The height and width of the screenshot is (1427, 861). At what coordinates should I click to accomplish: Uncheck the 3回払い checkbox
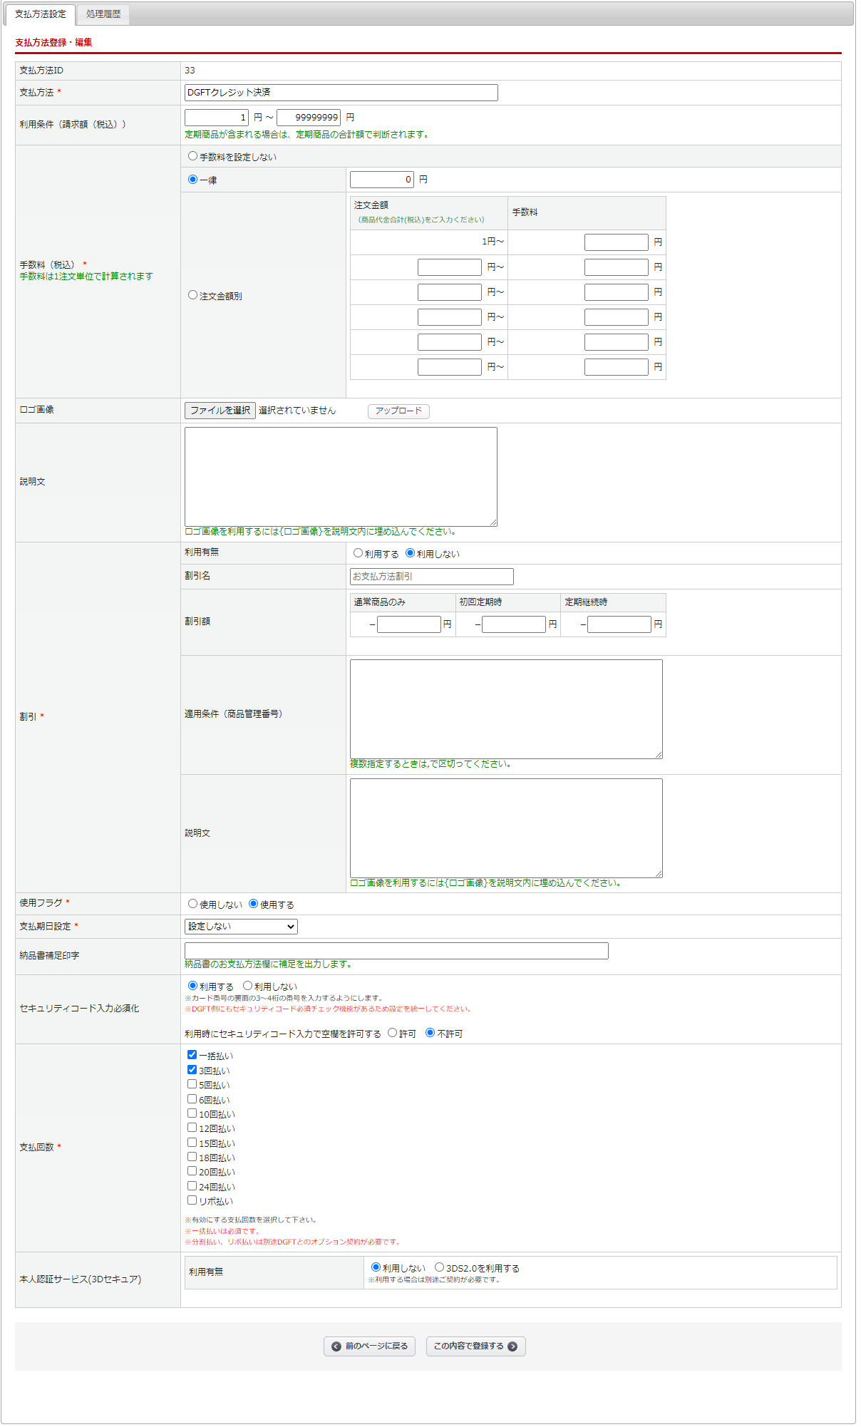pos(192,1070)
